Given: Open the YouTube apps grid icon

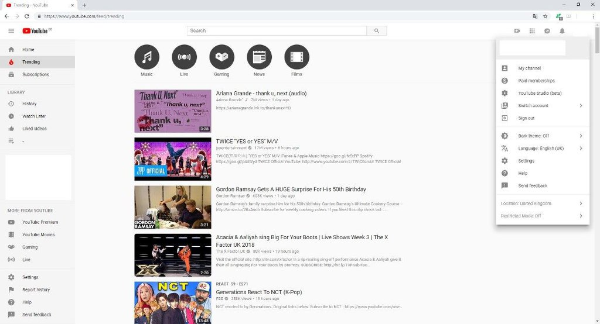Looking at the screenshot, I should click(x=532, y=31).
